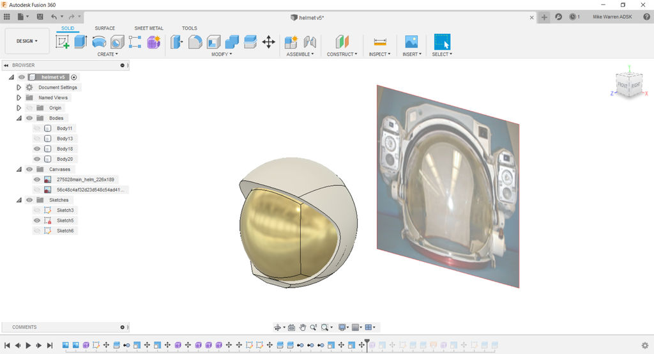The height and width of the screenshot is (354, 654).
Task: Collapse the Bodies folder
Action: (19, 118)
